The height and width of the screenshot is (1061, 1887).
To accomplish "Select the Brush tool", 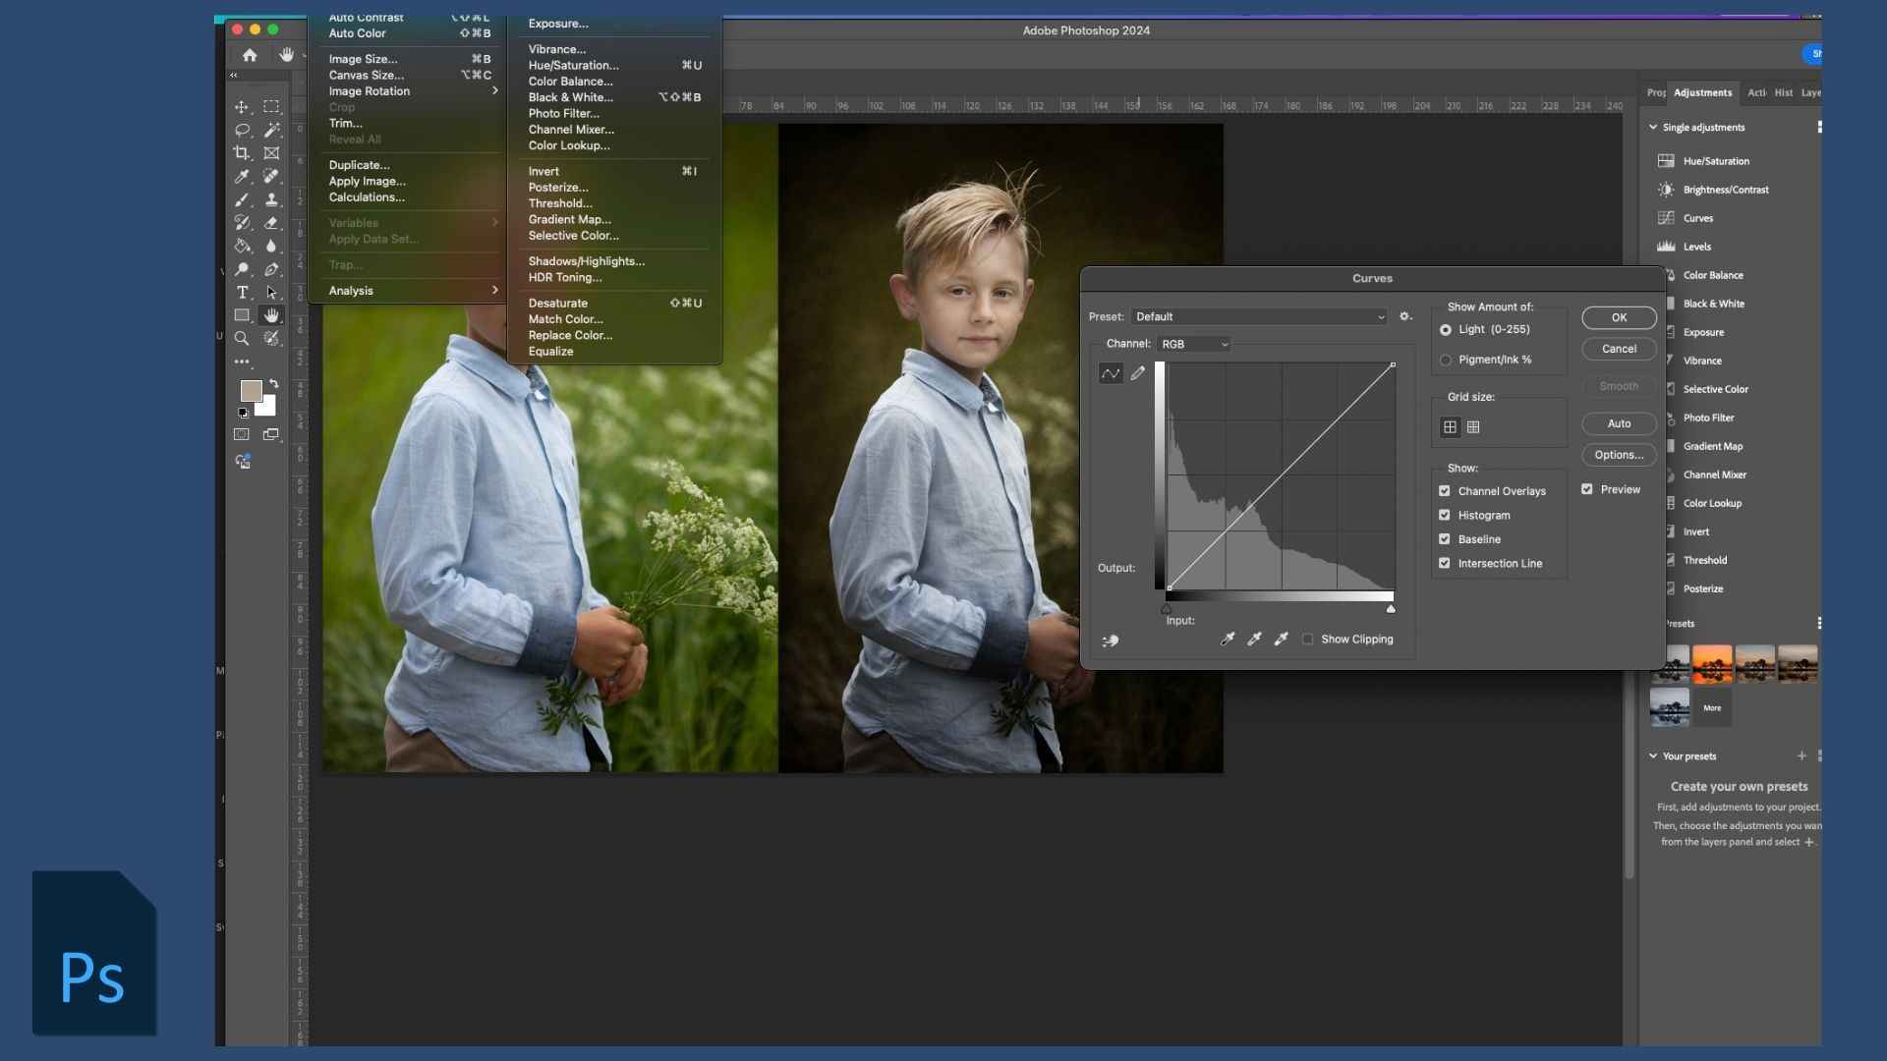I will [x=241, y=199].
